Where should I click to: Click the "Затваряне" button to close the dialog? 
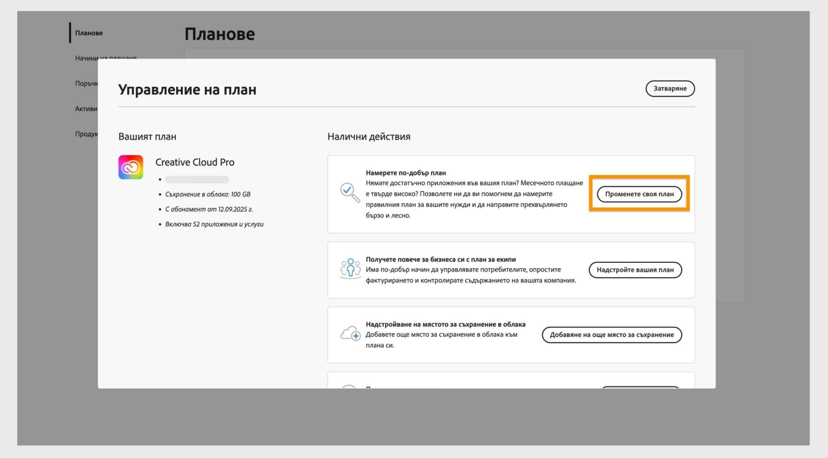click(x=670, y=88)
